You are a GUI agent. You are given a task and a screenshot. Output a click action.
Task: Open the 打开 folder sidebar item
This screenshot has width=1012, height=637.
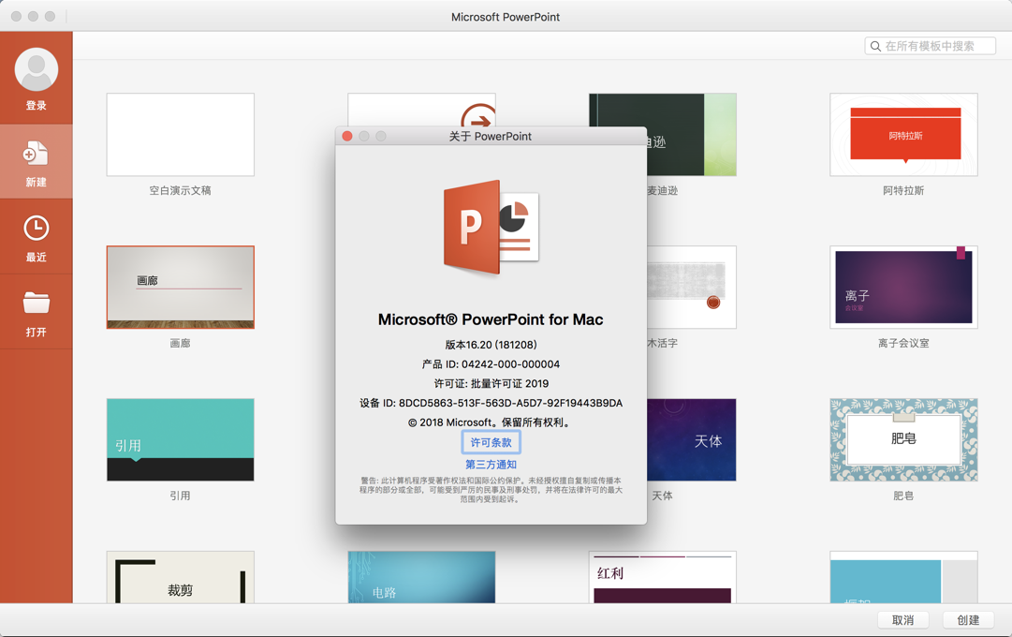[37, 313]
